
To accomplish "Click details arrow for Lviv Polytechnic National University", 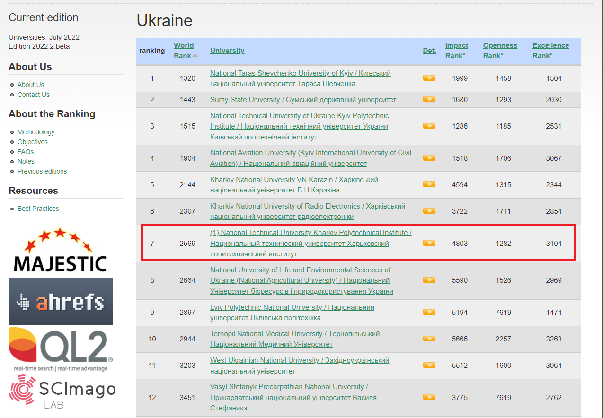I will click(429, 312).
